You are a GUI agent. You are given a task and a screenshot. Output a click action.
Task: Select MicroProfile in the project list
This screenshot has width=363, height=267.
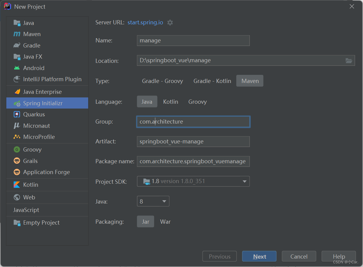click(47, 137)
